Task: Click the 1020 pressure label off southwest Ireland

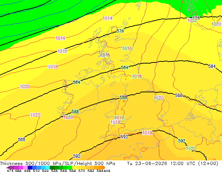Action: point(68,117)
